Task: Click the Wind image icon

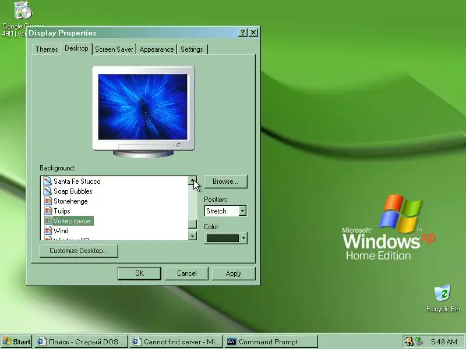Action: (x=48, y=230)
